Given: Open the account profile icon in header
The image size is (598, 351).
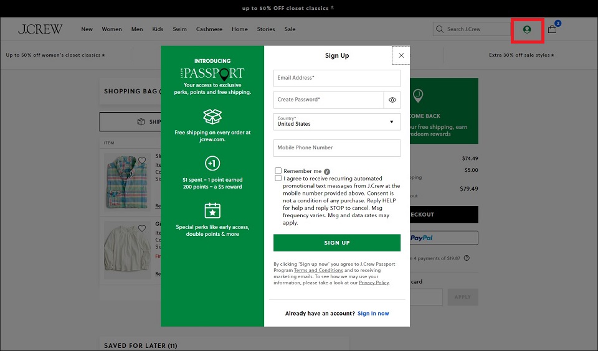Looking at the screenshot, I should click(527, 29).
